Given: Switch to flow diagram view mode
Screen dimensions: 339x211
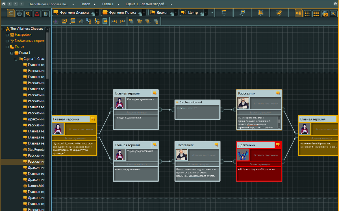Looking at the screenshot, I should coord(299,13).
